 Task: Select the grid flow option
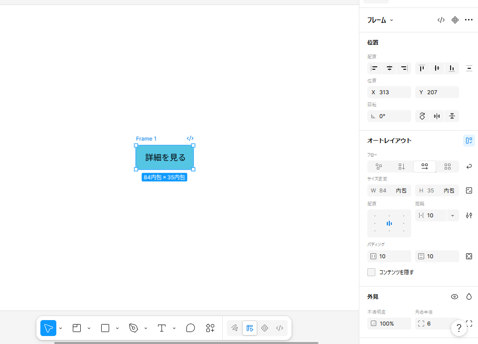tap(448, 167)
